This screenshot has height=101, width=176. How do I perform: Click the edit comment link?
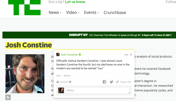coord(58,76)
